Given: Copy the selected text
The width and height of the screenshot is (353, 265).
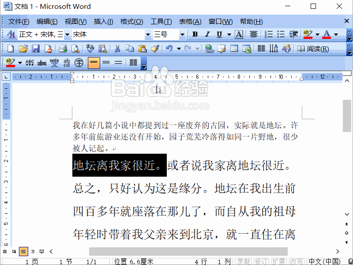Looking at the screenshot, I should pyautogui.click(x=130, y=49).
